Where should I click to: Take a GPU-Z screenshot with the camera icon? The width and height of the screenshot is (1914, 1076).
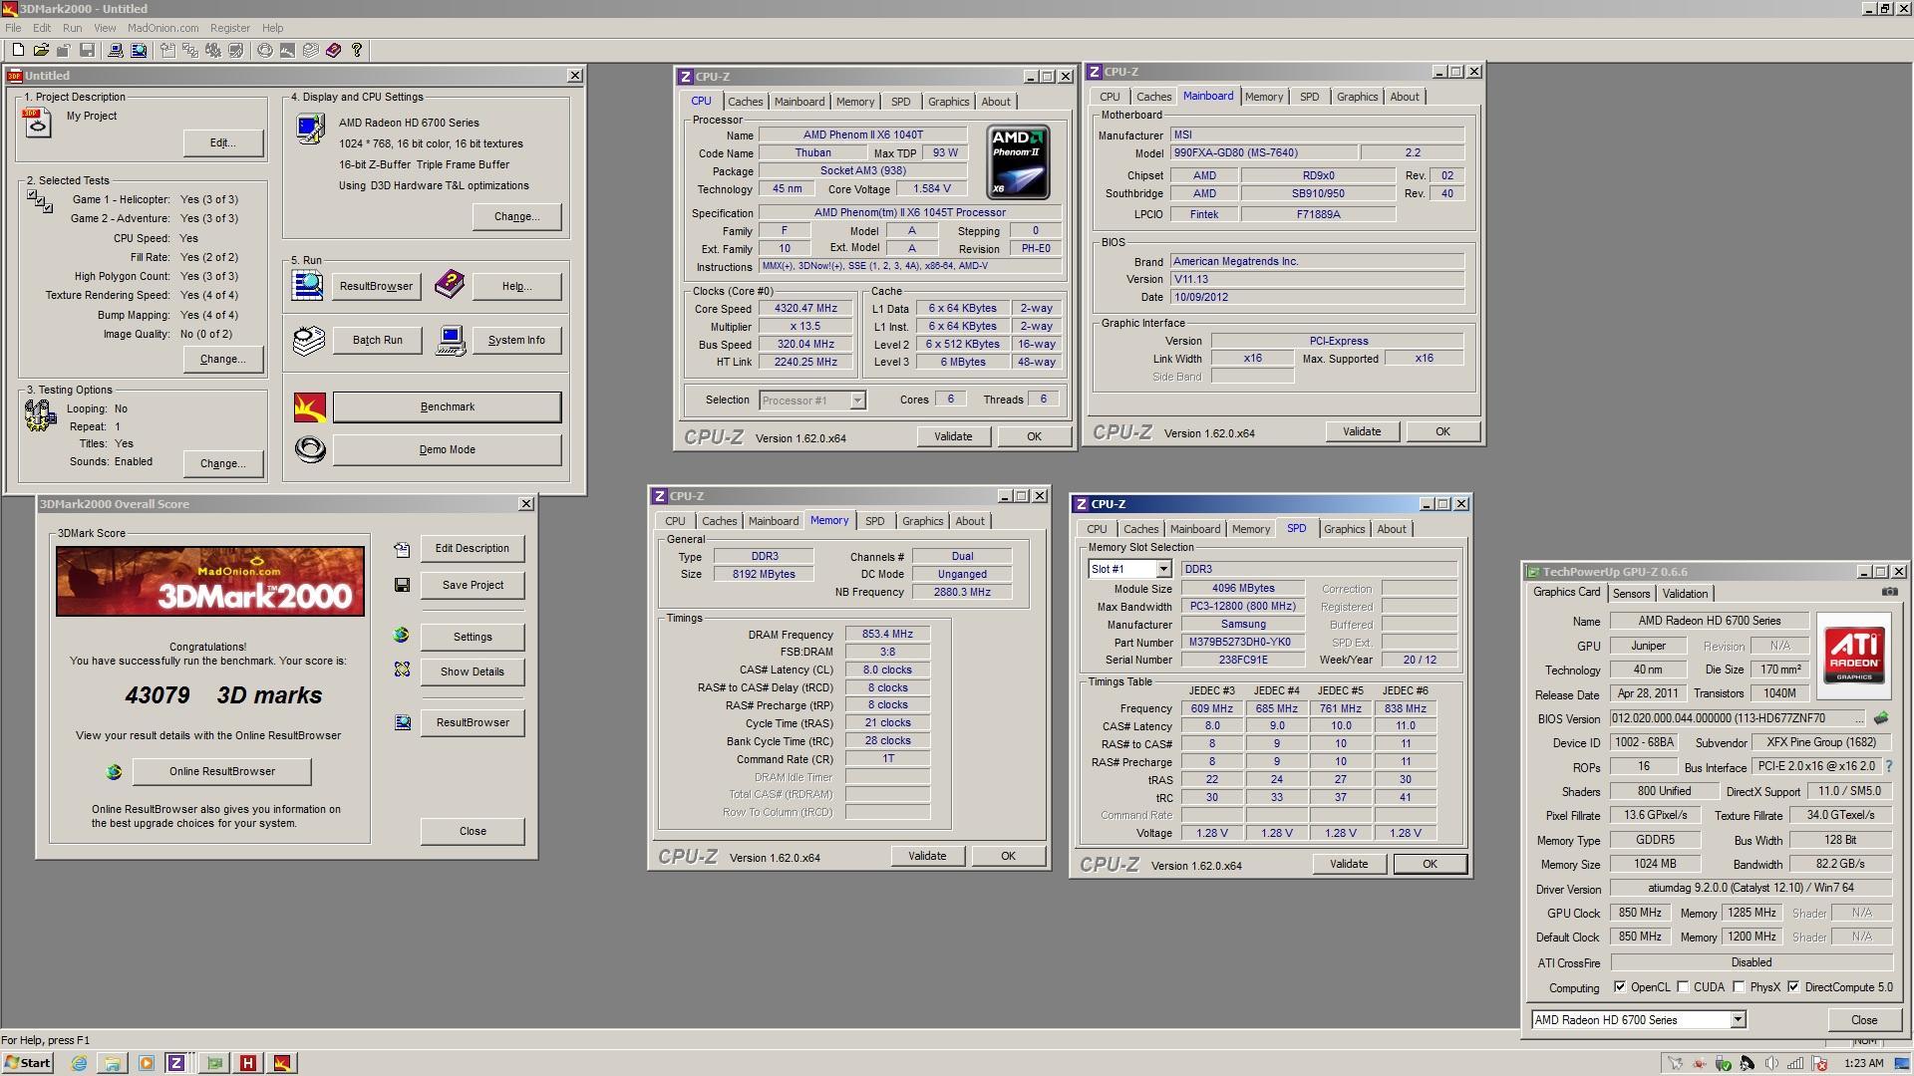coord(1889,592)
